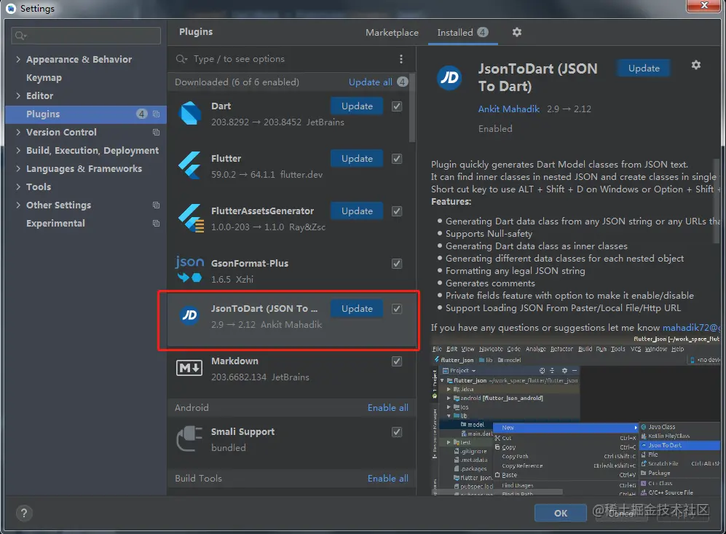Click the plugin description screenshot thumbnail
This screenshot has width=726, height=534.
tap(575, 415)
